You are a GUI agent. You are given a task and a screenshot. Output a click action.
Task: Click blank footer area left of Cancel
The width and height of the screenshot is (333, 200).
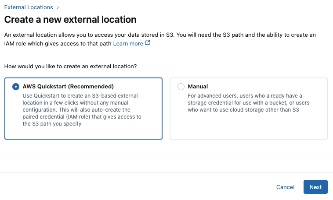[132, 187]
